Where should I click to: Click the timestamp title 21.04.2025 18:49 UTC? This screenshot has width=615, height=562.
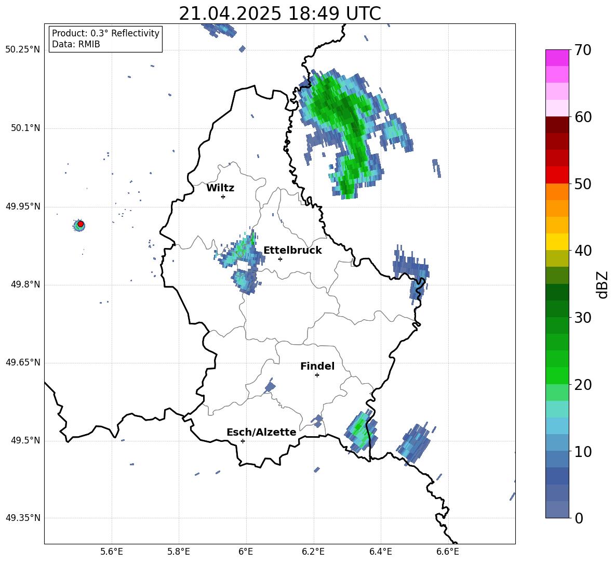(x=279, y=14)
